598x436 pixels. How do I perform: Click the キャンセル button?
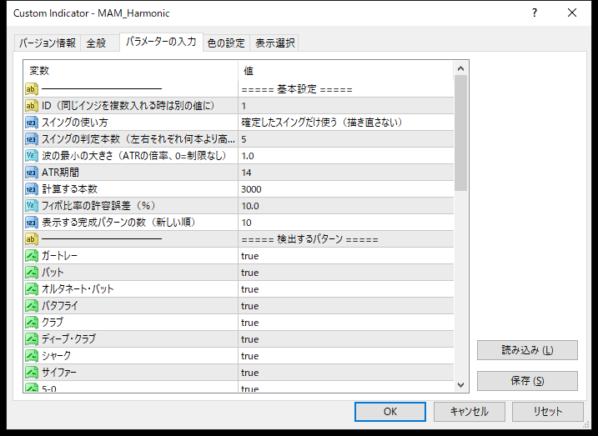pyautogui.click(x=469, y=412)
